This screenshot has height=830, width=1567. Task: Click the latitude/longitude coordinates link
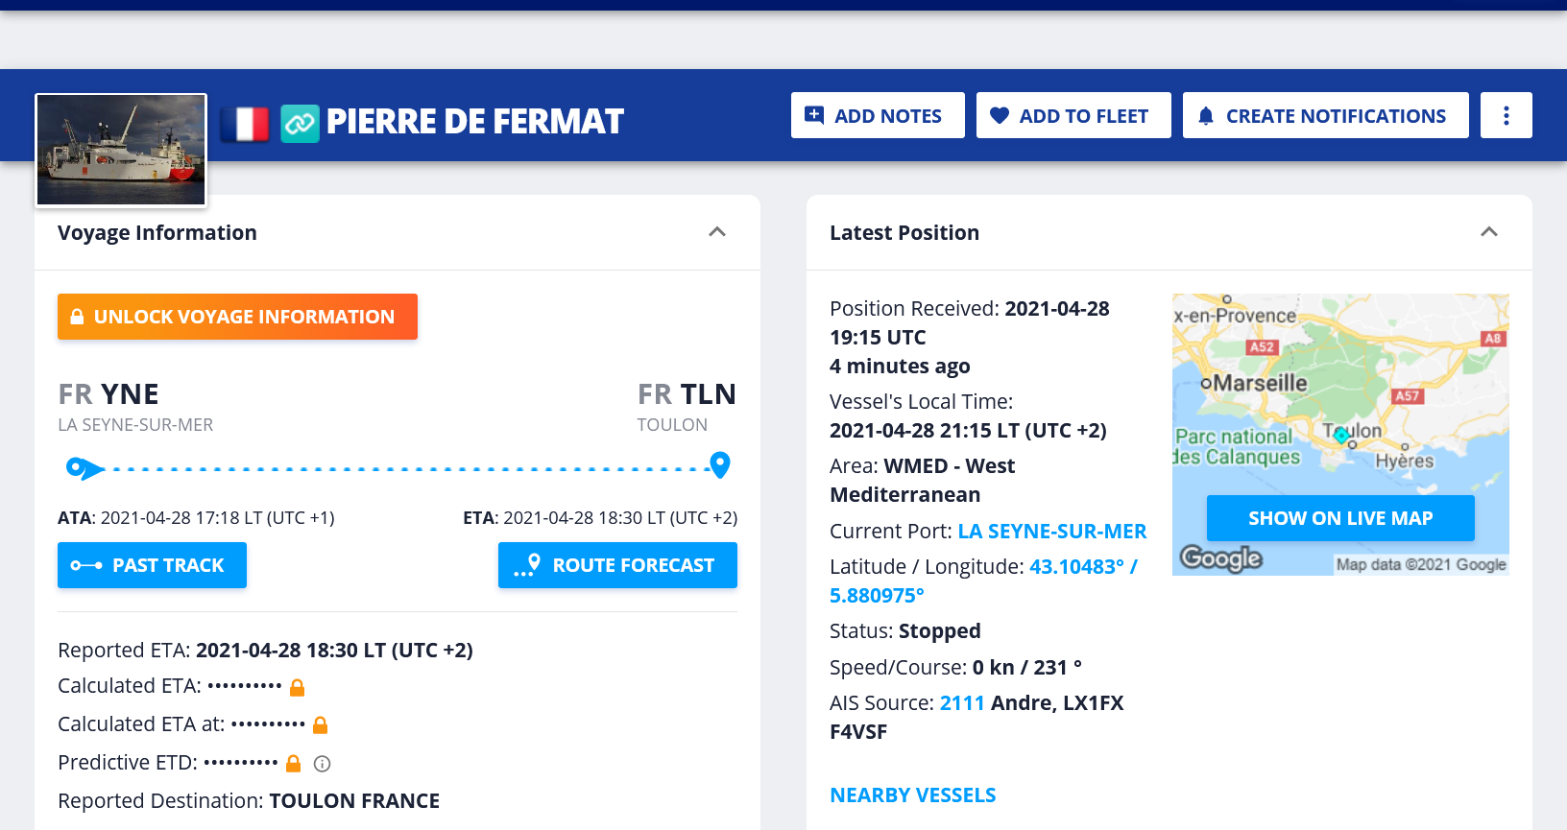[x=983, y=581]
